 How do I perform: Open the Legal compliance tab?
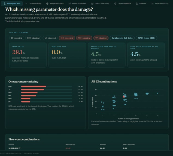click(x=123, y=4)
